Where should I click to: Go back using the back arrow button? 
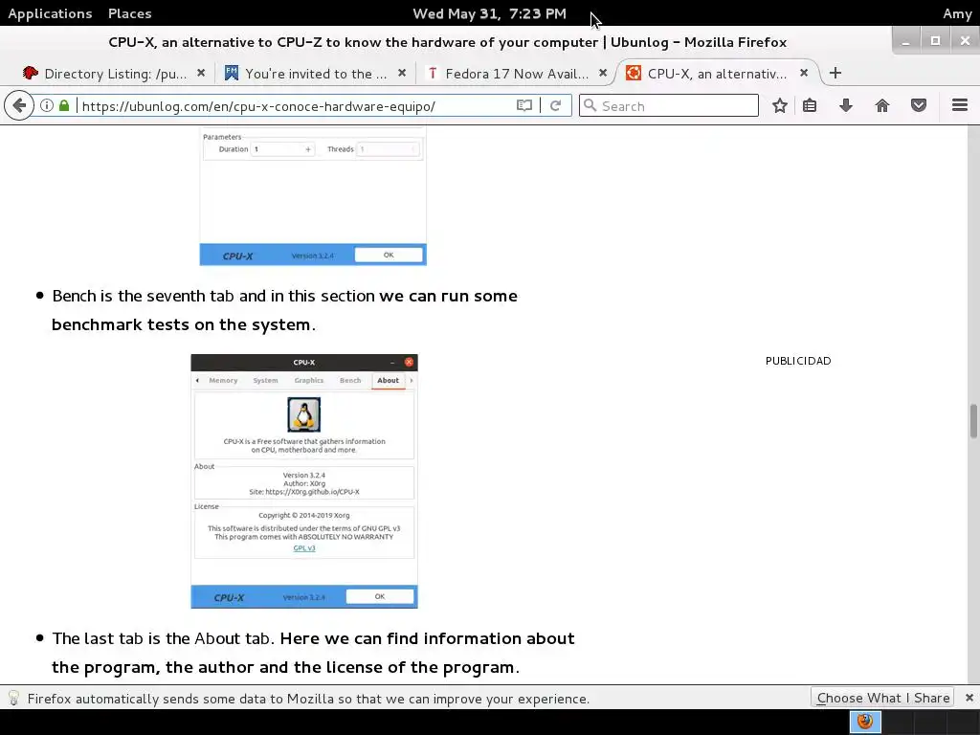pyautogui.click(x=19, y=105)
